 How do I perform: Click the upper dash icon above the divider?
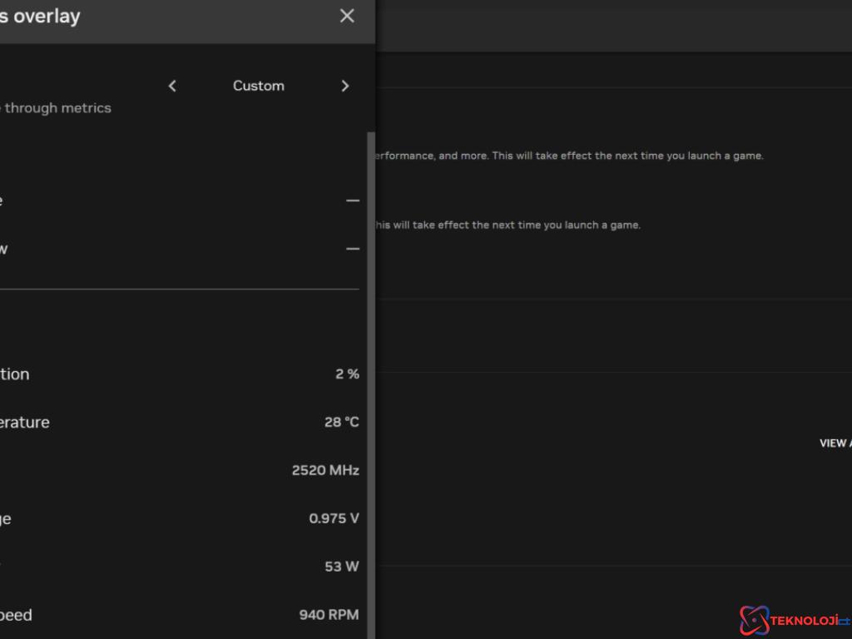[x=353, y=201]
